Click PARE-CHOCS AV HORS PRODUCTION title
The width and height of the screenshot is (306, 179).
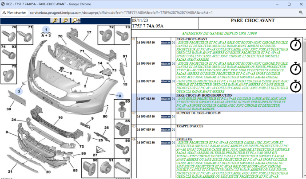click(x=204, y=95)
